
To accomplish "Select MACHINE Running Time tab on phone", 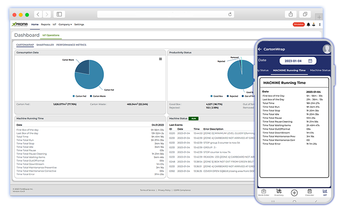I will (x=289, y=70).
